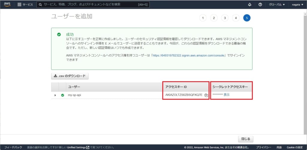Copy the access key ID
The width and height of the screenshot is (307, 150).
tap(206, 95)
